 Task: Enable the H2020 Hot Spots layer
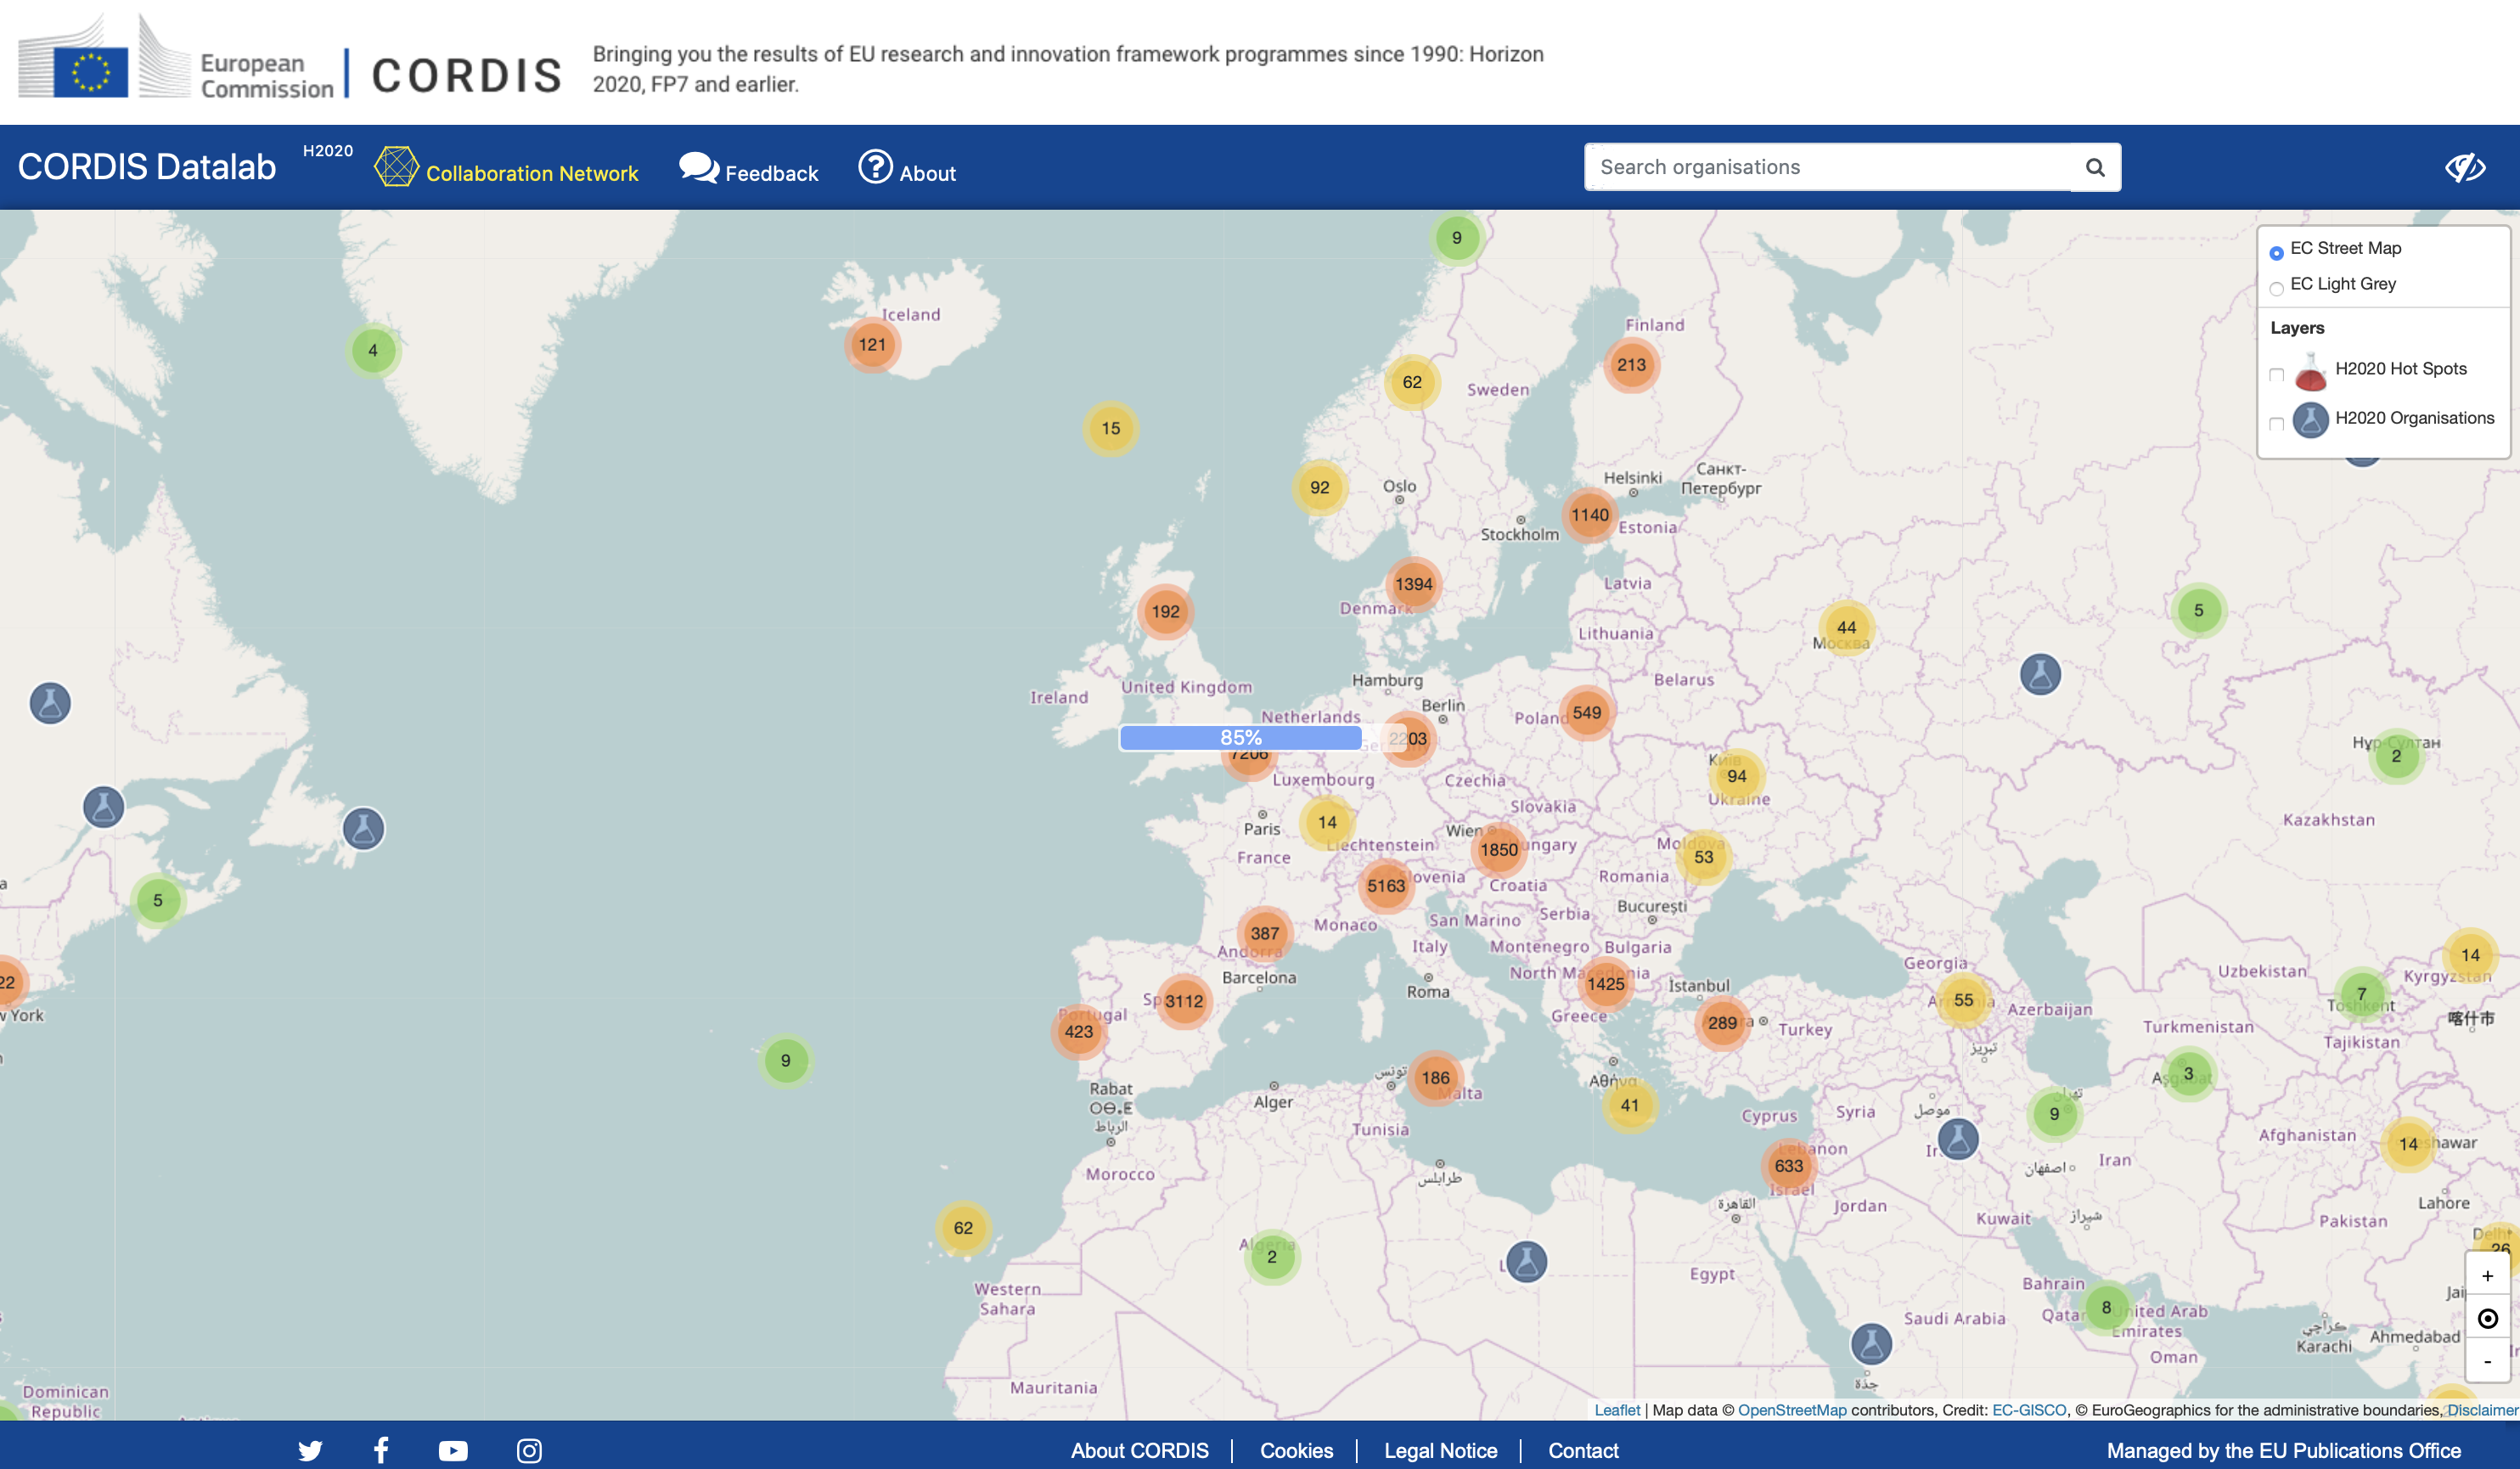pyautogui.click(x=2277, y=375)
